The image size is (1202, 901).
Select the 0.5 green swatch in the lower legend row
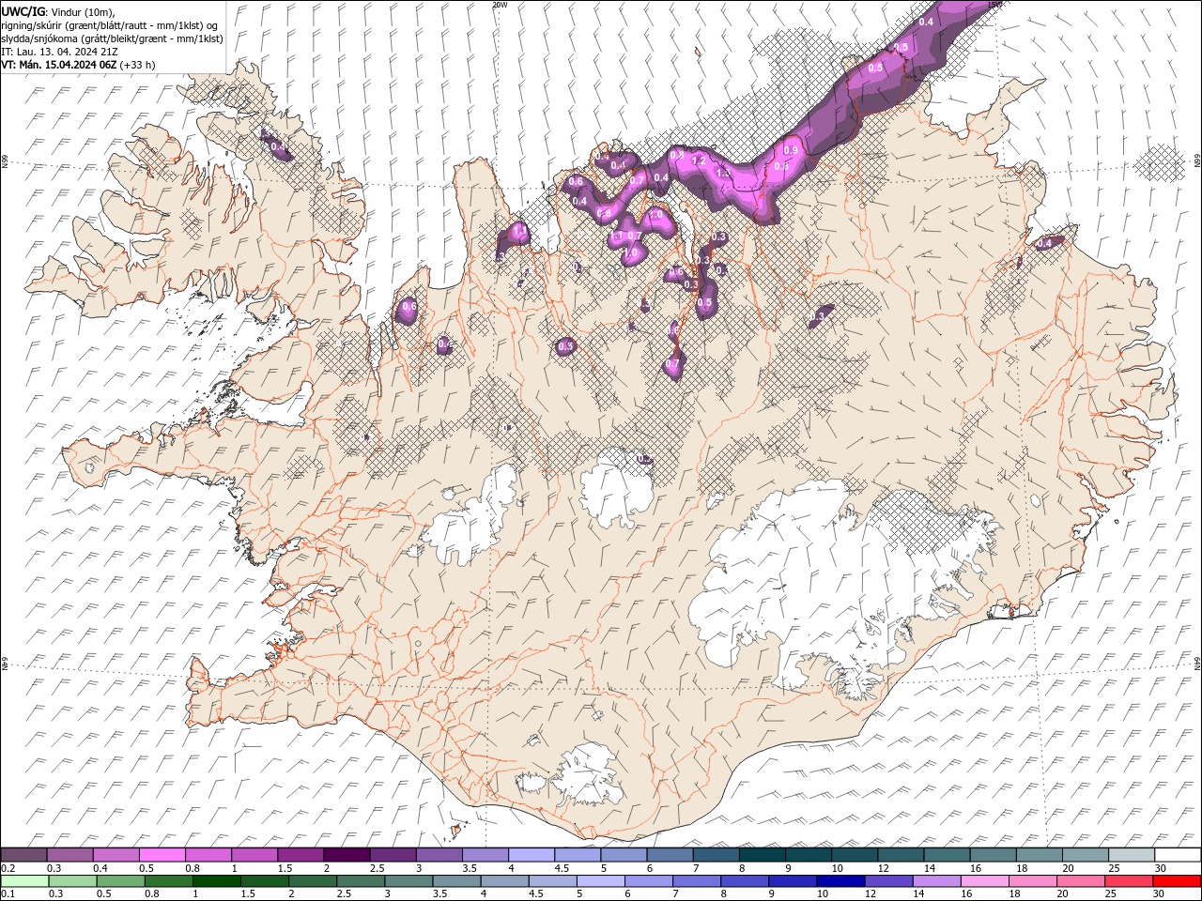click(120, 881)
